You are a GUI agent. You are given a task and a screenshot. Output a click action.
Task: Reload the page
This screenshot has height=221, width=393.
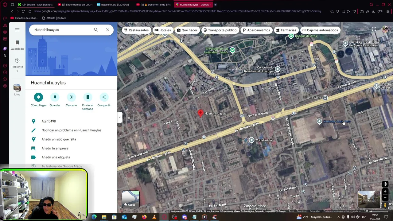click(x=23, y=11)
